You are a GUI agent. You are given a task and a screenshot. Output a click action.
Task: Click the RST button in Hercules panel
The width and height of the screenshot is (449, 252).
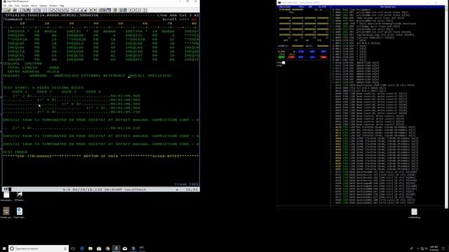(323, 52)
